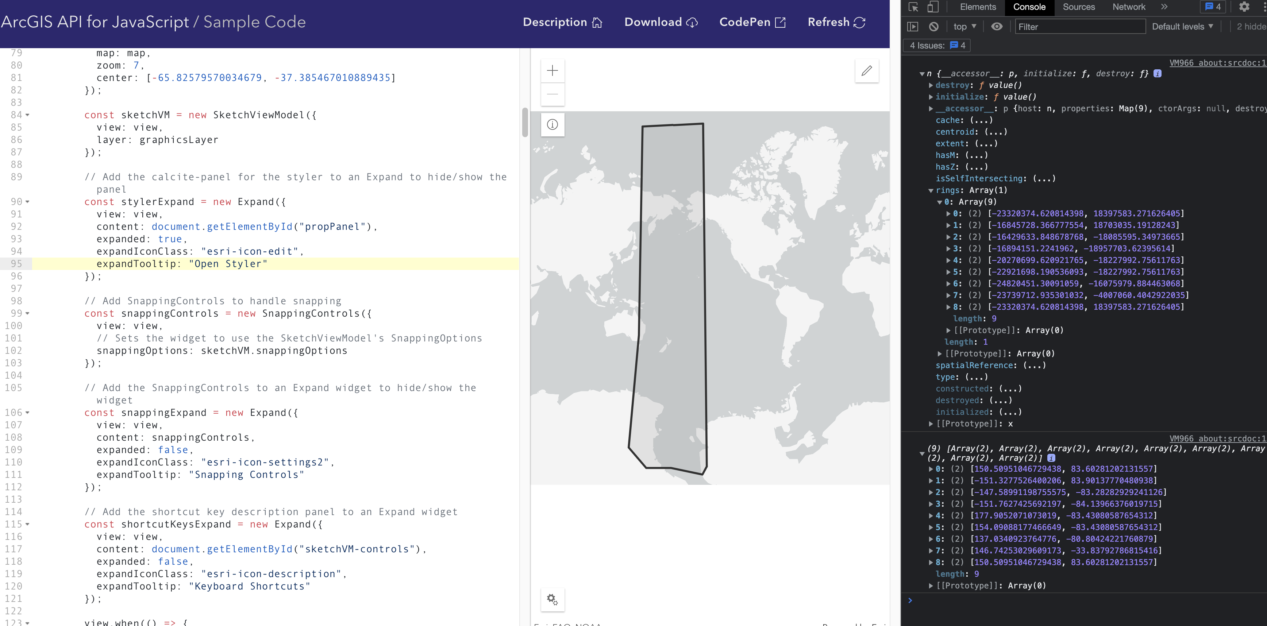Clear the console with the ban icon
The width and height of the screenshot is (1267, 626).
[933, 27]
